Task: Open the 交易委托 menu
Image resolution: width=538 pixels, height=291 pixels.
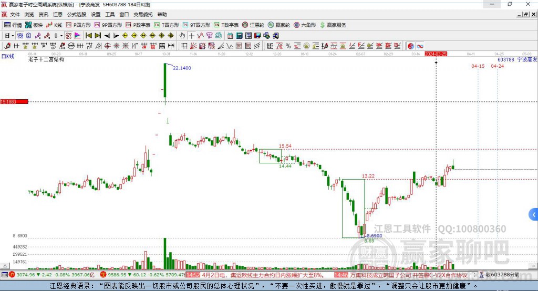Action: [143, 14]
